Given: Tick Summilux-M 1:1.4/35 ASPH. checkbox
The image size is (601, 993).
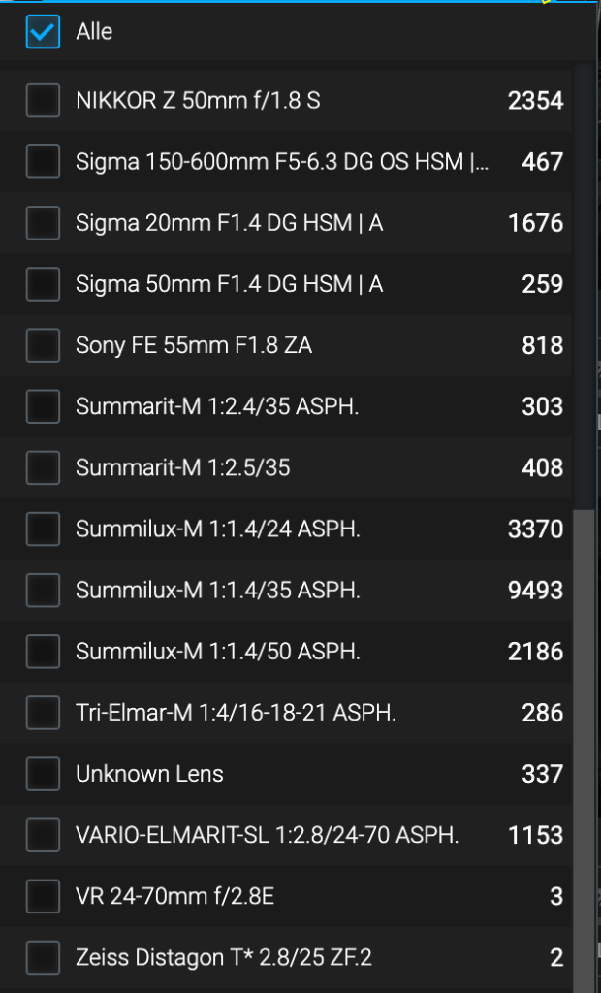Looking at the screenshot, I should (43, 590).
